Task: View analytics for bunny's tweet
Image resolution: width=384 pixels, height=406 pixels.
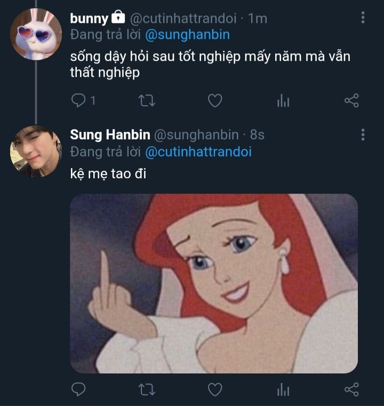Action: (x=283, y=100)
